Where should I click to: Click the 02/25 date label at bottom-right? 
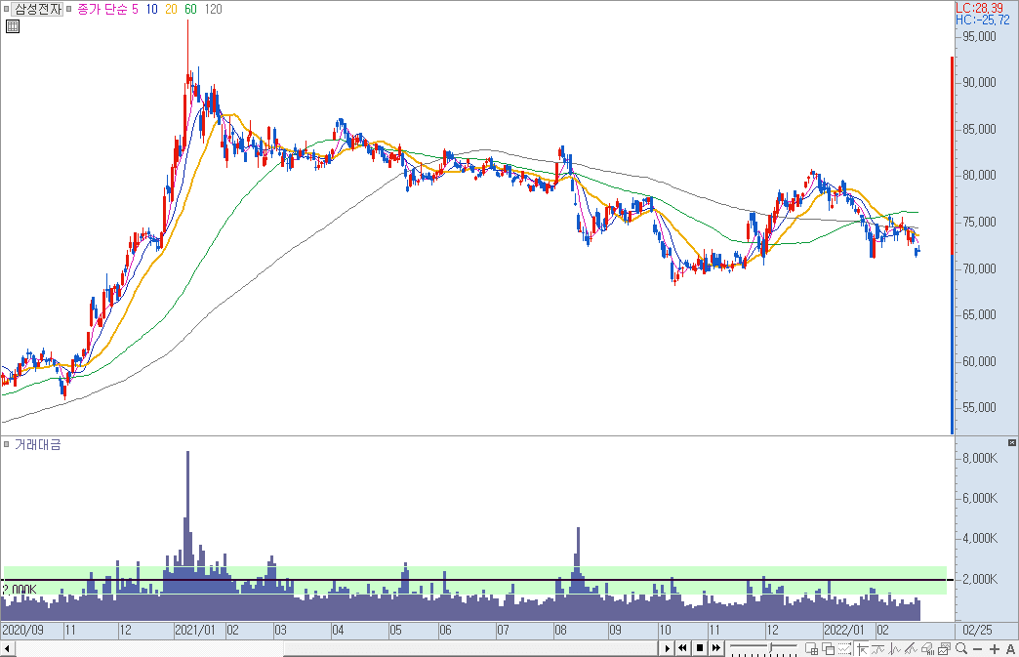click(x=977, y=630)
